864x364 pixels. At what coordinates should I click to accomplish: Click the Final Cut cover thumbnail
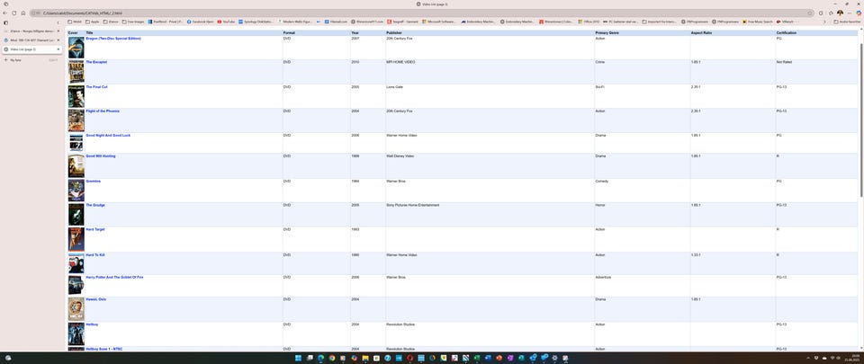coord(76,96)
